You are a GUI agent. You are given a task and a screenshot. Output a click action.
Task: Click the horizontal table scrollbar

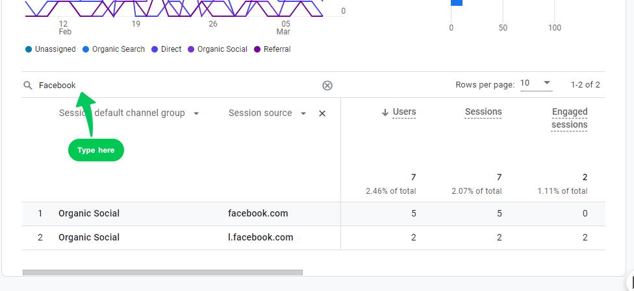point(162,273)
